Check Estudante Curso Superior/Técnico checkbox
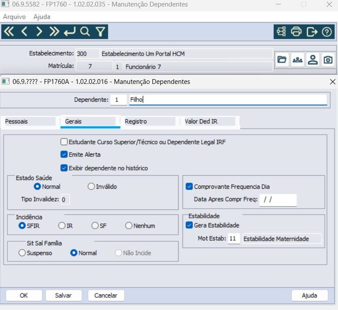 pyautogui.click(x=64, y=142)
